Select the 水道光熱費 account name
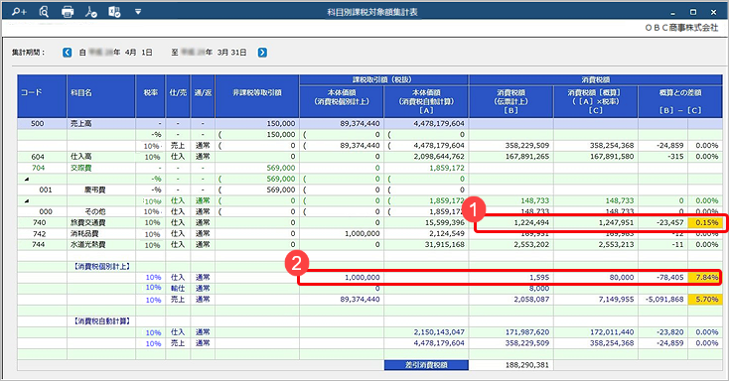The width and height of the screenshot is (729, 381). pos(87,244)
